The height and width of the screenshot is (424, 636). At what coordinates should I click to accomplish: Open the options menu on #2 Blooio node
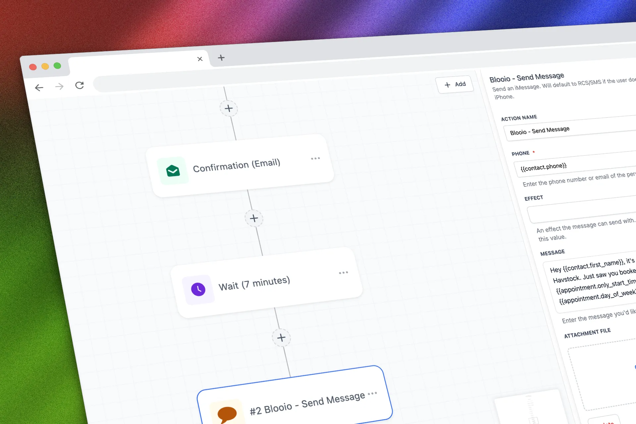372,394
